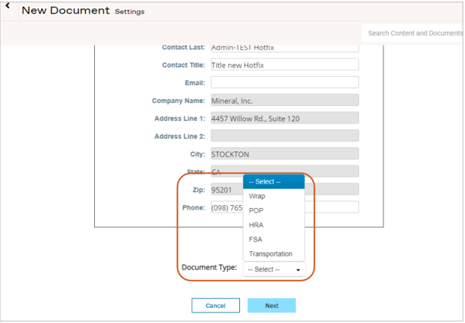Click the New Document heading
The height and width of the screenshot is (323, 465).
tap(66, 10)
